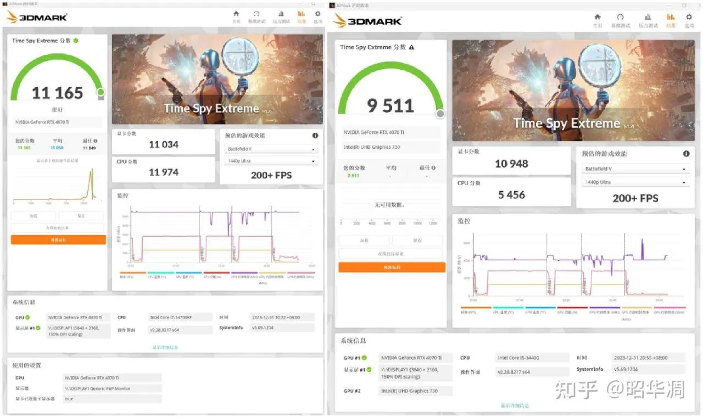Click Intel Core i7-14700KF CPU field
The image size is (703, 418).
pos(180,317)
